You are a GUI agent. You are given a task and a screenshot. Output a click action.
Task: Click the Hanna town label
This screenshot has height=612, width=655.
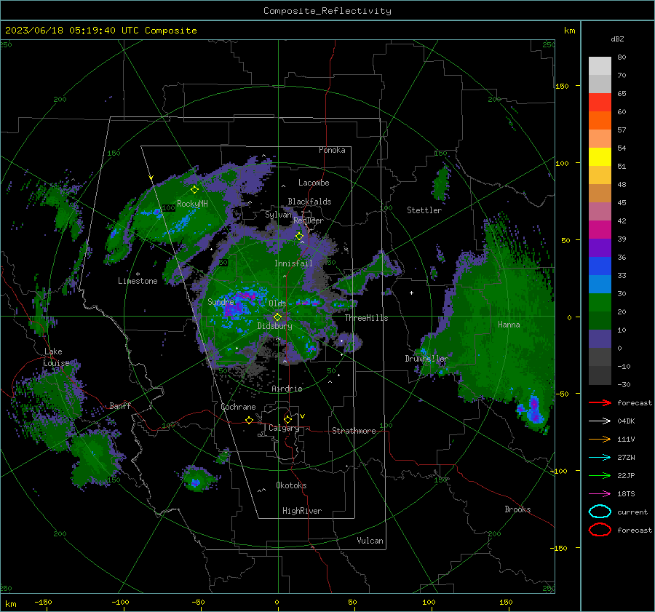click(509, 325)
